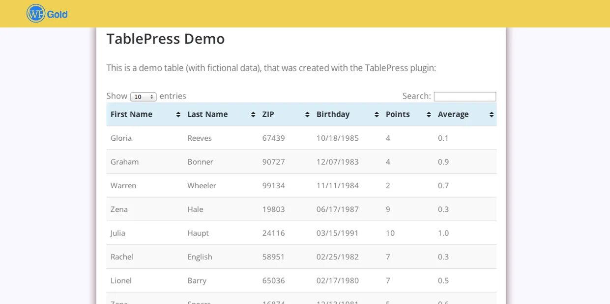
Task: Click sort arrows in Birthday header
Action: [x=377, y=115]
